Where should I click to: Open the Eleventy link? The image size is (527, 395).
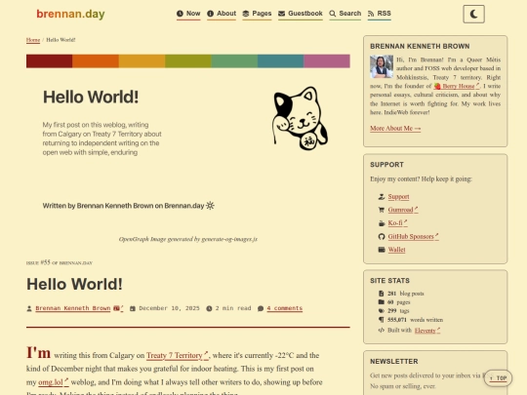pos(427,331)
